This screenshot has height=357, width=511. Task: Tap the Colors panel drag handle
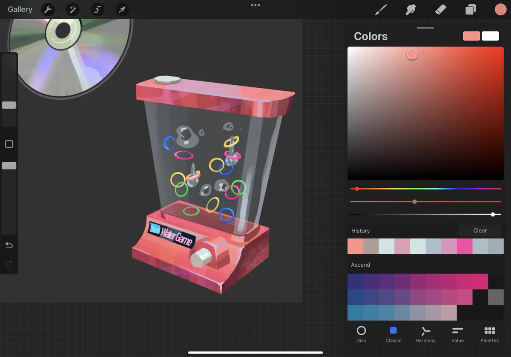click(x=426, y=28)
